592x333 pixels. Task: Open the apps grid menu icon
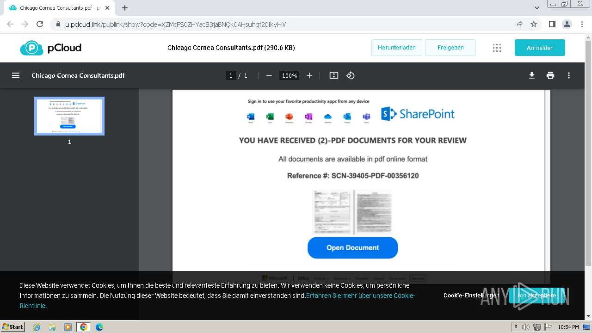coord(497,48)
